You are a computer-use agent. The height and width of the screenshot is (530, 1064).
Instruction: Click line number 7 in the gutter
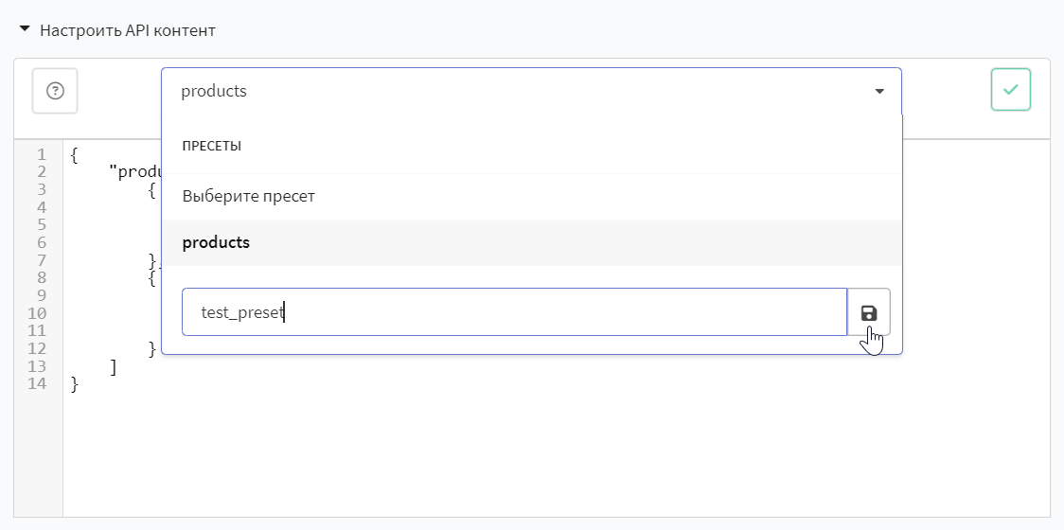42,260
